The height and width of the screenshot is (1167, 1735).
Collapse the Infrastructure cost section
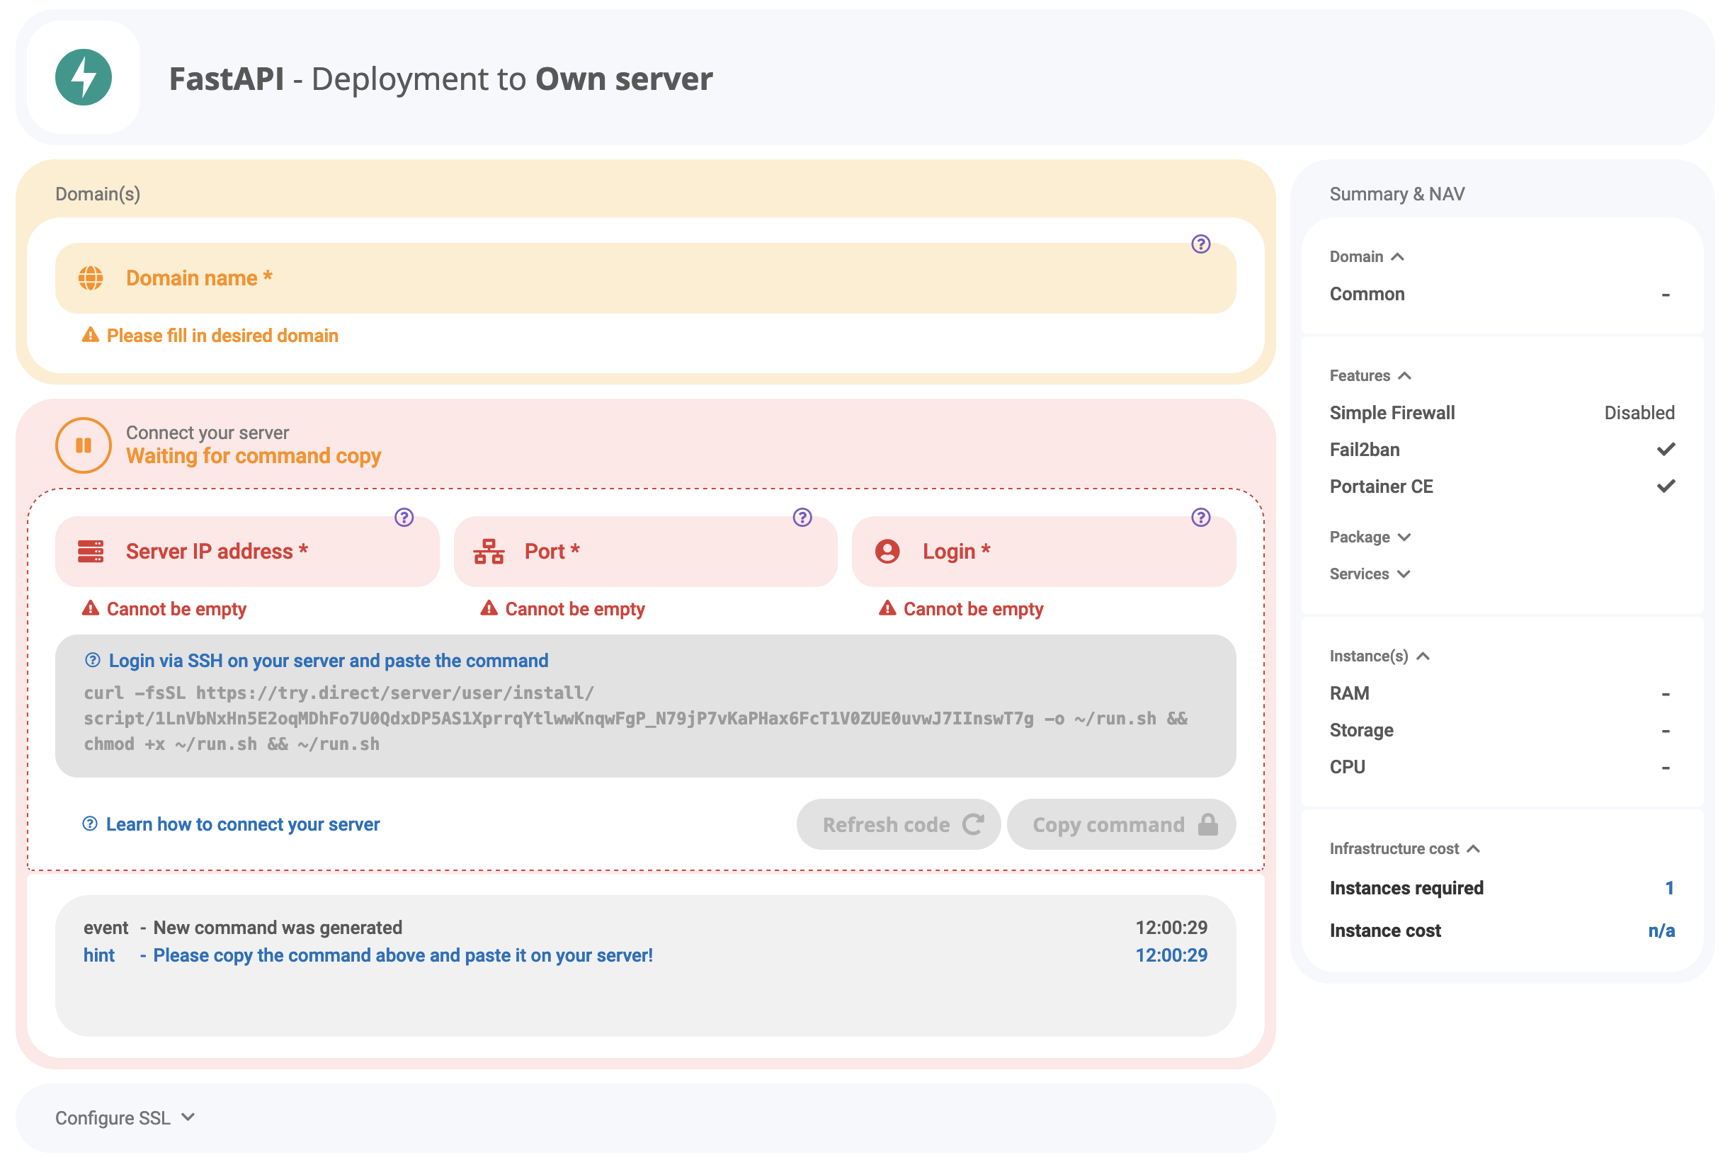pos(1404,849)
